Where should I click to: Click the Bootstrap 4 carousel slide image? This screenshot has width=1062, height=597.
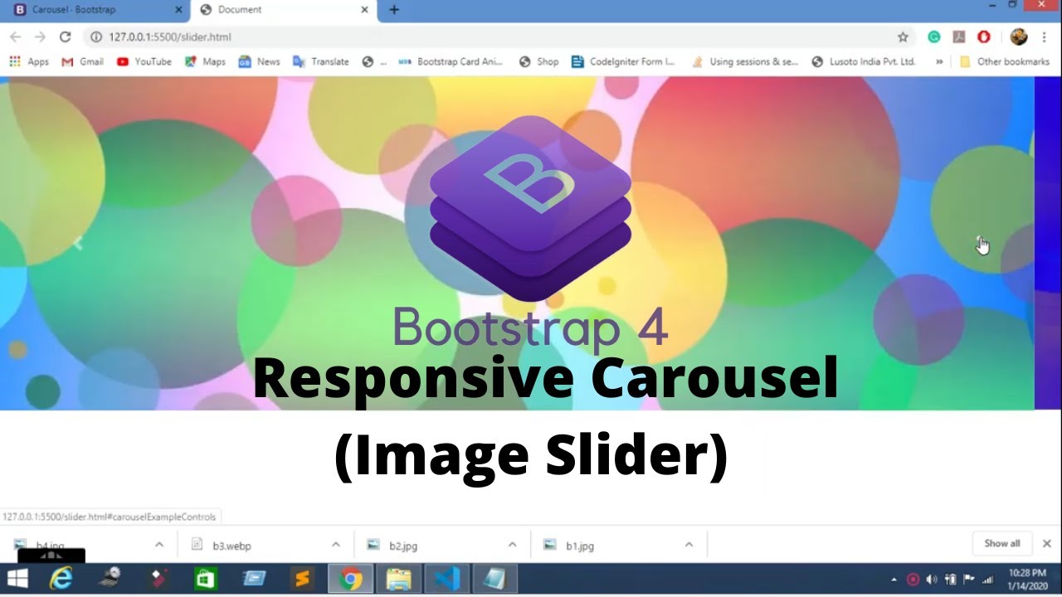click(x=517, y=243)
